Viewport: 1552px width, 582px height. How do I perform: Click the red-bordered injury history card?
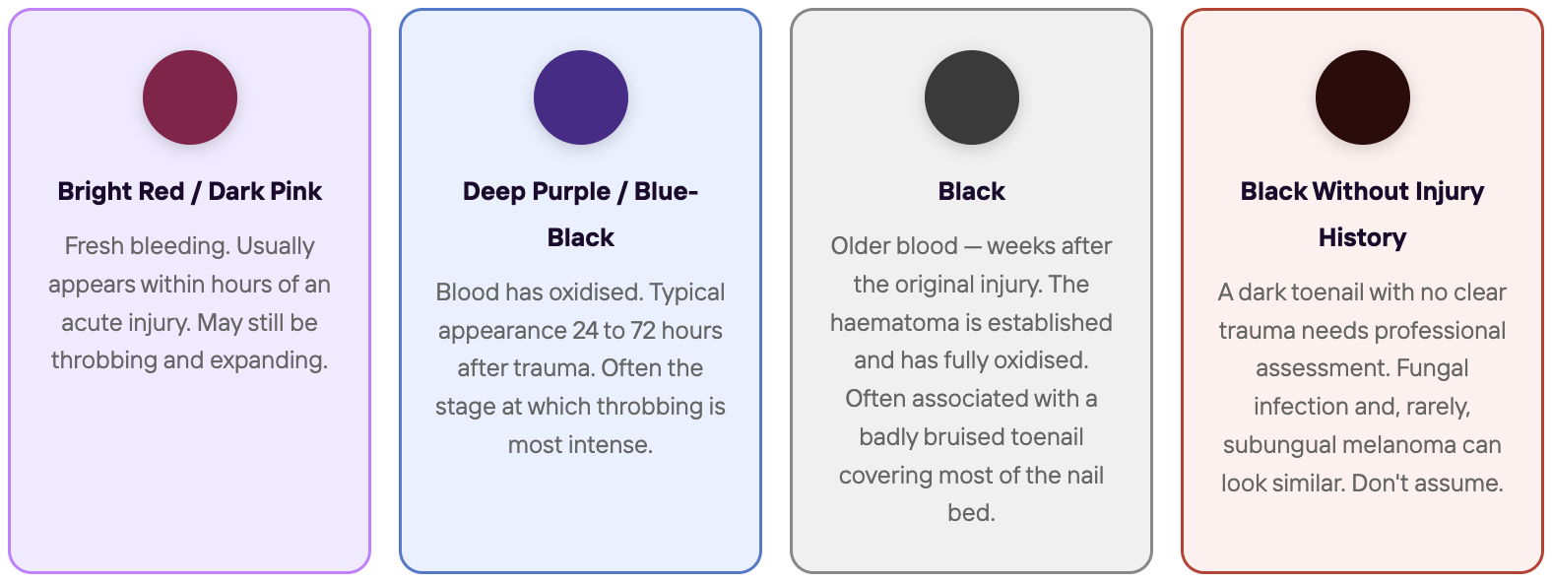click(1363, 291)
